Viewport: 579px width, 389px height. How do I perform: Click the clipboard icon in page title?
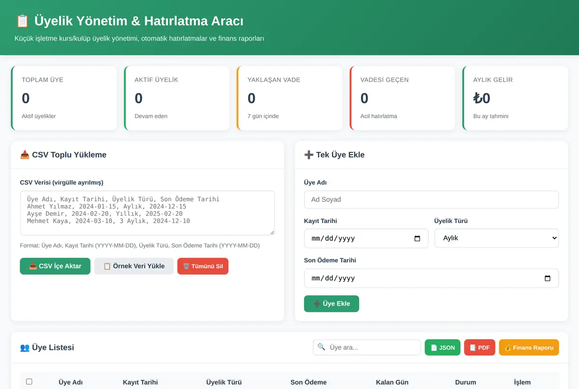[x=22, y=21]
